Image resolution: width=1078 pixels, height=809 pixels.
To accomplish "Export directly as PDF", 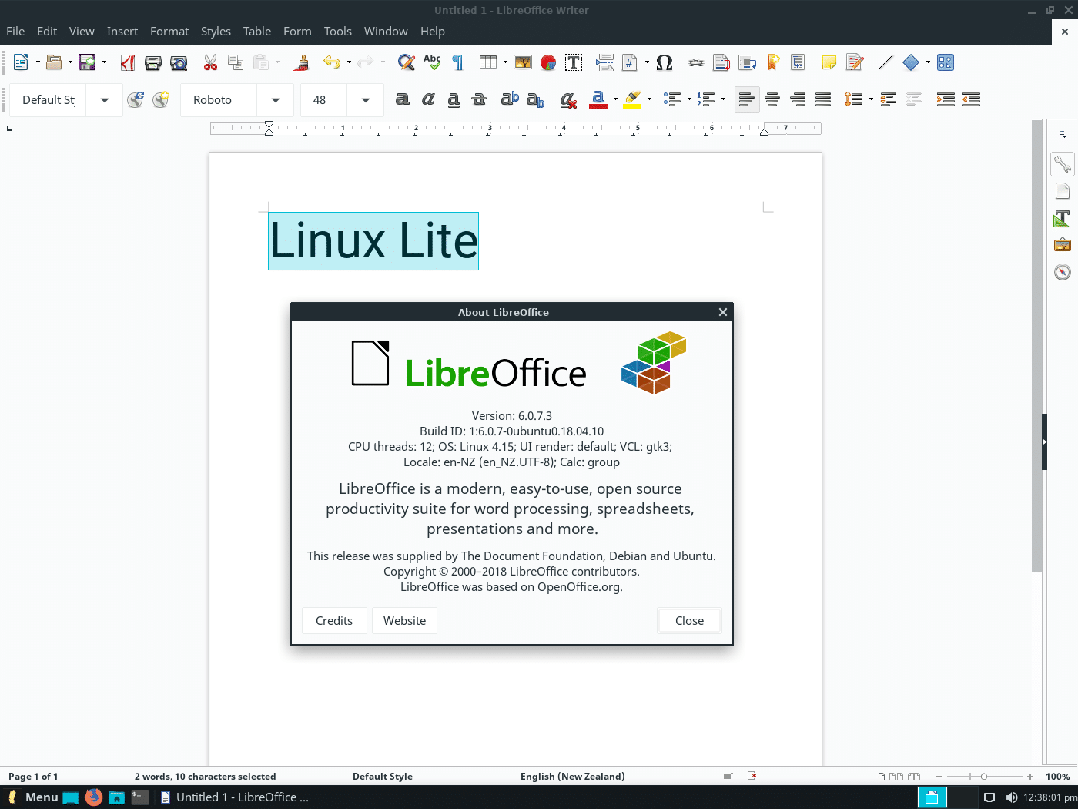I will (127, 62).
